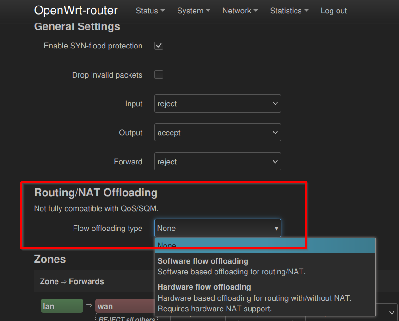Click the Log out link
Screen dimensions: 399x321
[333, 11]
